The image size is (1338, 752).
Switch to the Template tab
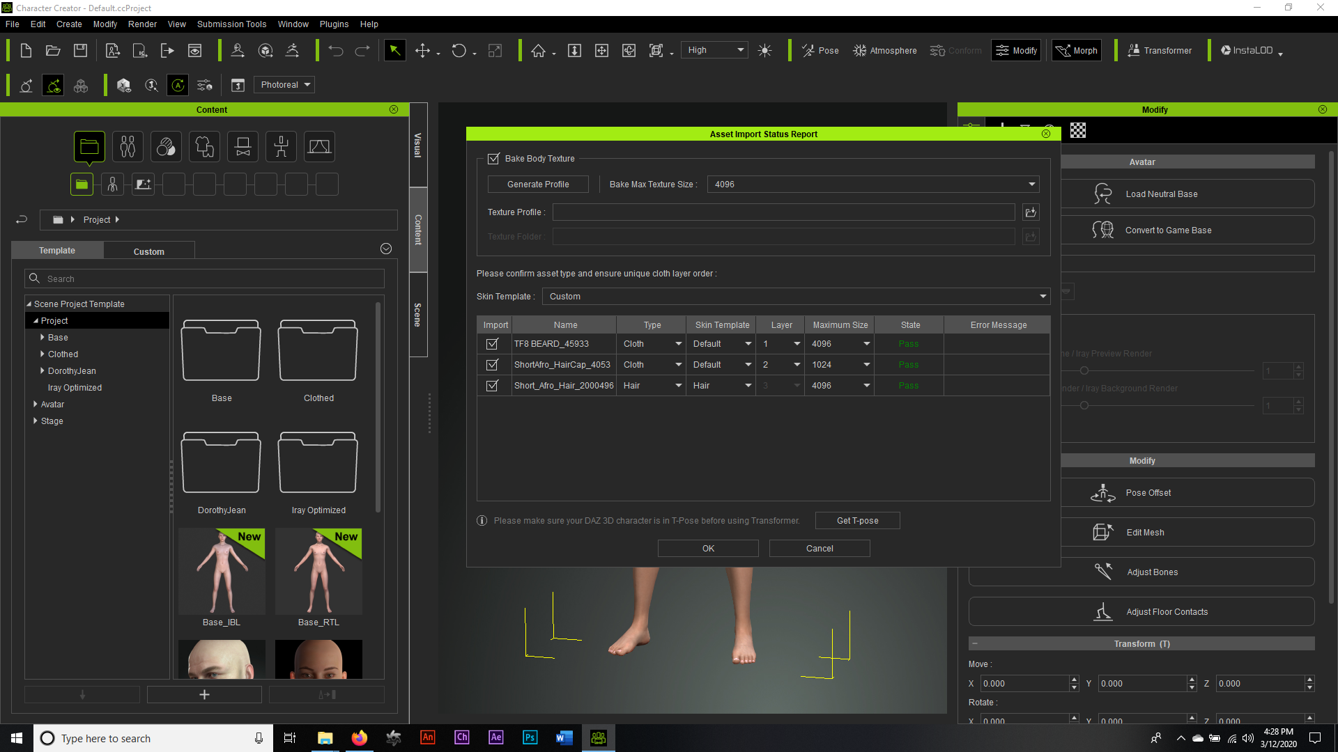click(x=57, y=251)
